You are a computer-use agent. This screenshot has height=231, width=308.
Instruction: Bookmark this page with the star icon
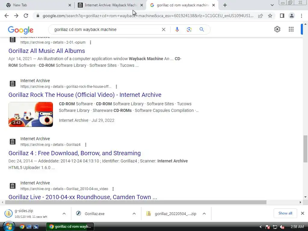coord(270,16)
